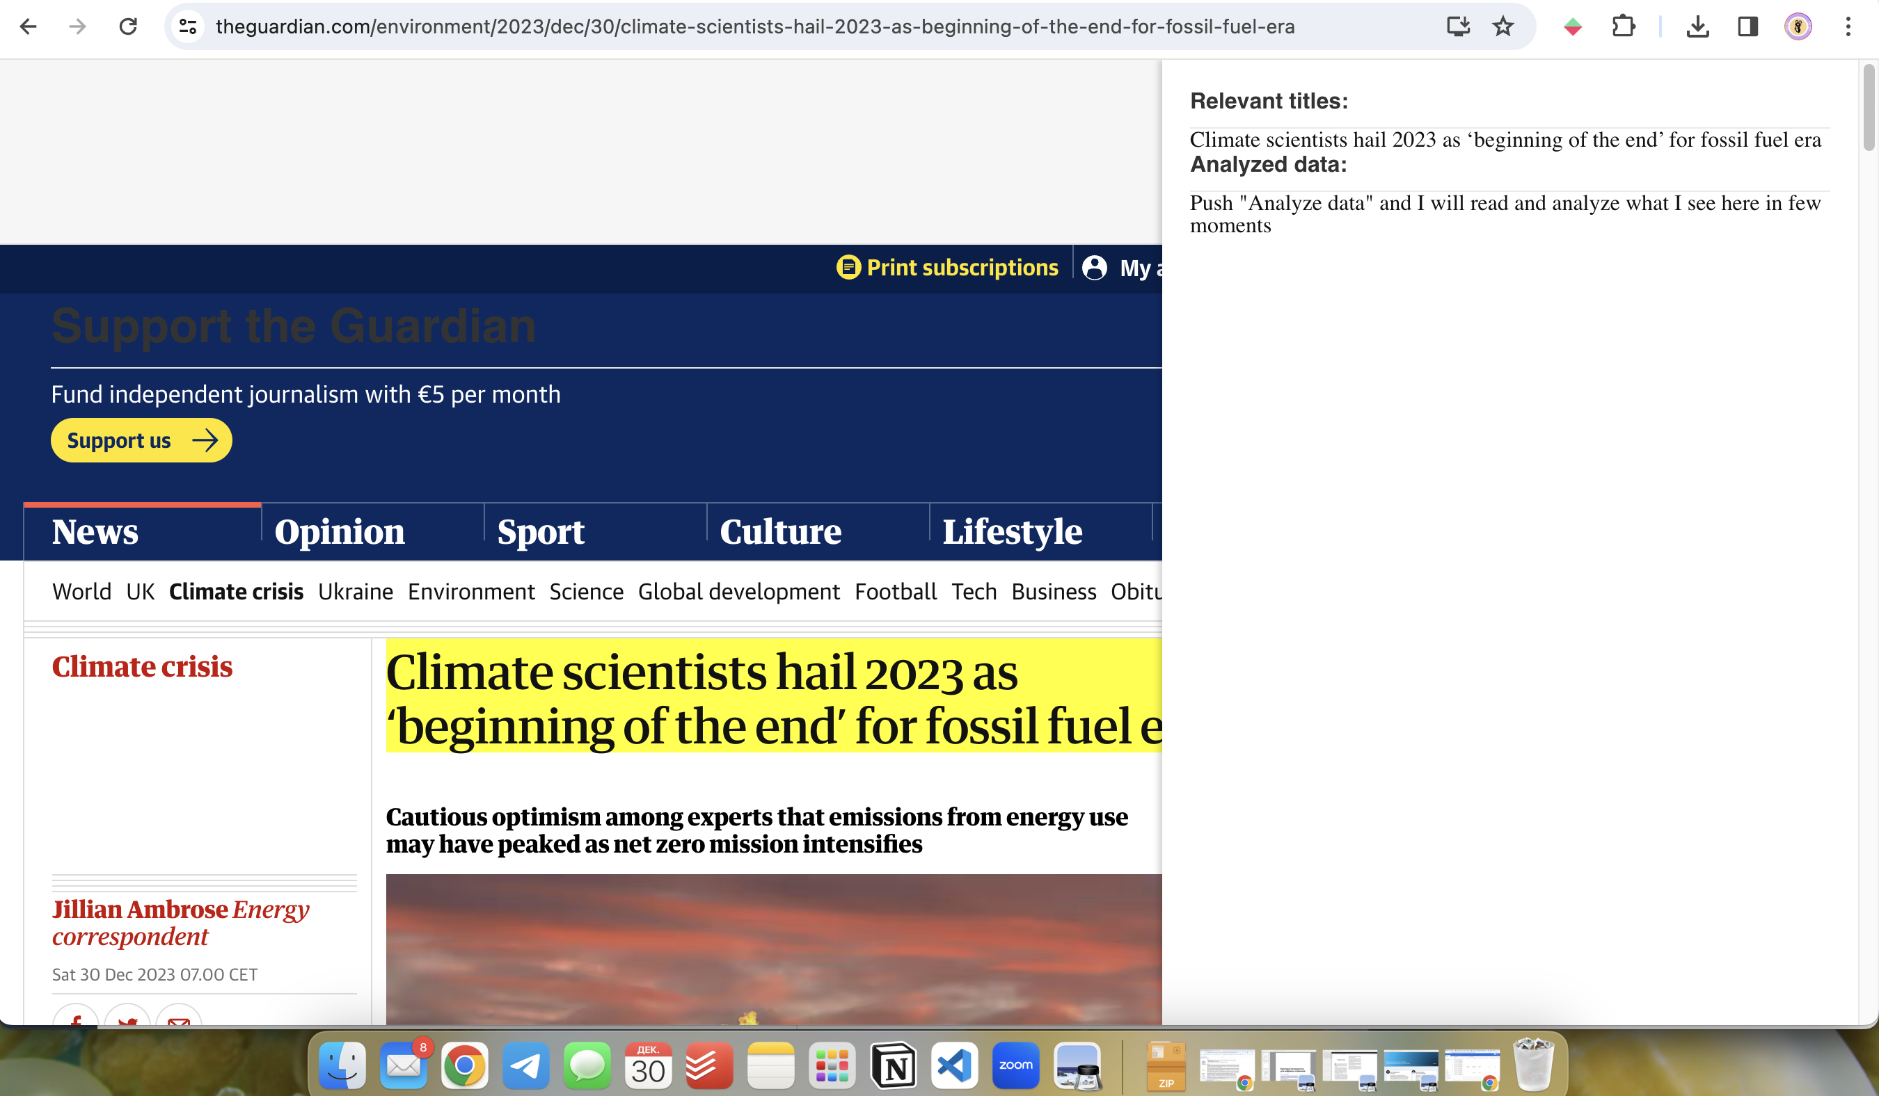Screen dimensions: 1879x1096
Task: Launch Notion from the dock
Action: click(x=894, y=1066)
